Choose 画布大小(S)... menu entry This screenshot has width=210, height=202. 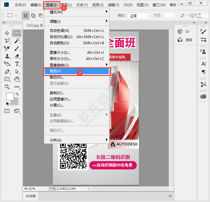pyautogui.click(x=77, y=59)
